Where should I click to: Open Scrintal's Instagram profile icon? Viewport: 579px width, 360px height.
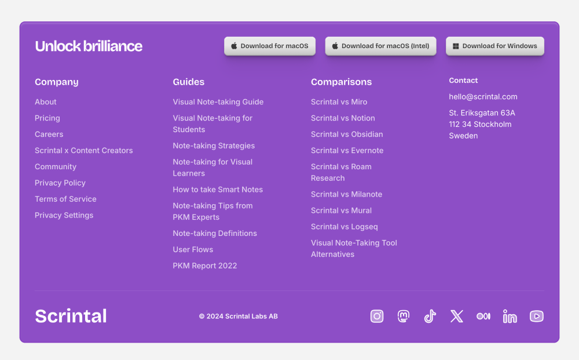pos(377,316)
